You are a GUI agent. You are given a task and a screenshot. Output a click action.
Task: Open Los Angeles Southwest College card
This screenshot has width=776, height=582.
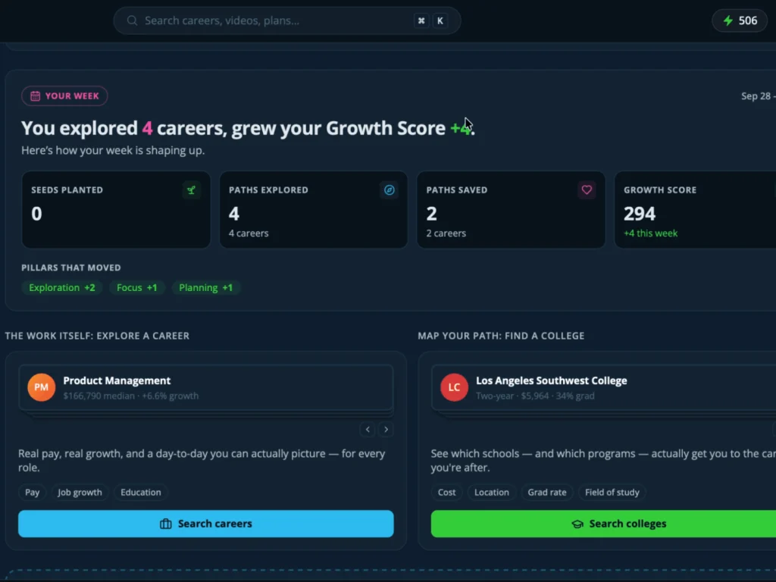(603, 387)
